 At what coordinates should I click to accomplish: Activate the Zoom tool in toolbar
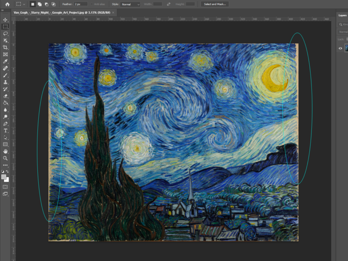click(5, 158)
